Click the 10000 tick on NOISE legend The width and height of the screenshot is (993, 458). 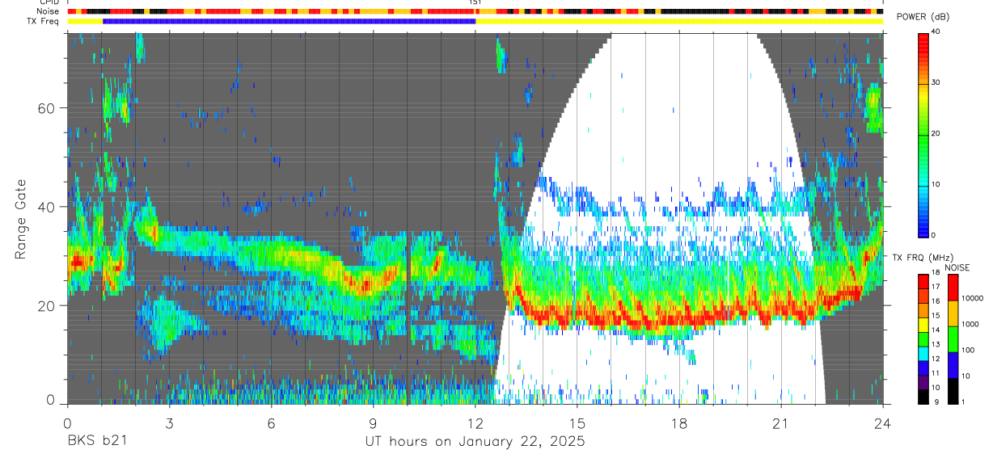tap(972, 299)
